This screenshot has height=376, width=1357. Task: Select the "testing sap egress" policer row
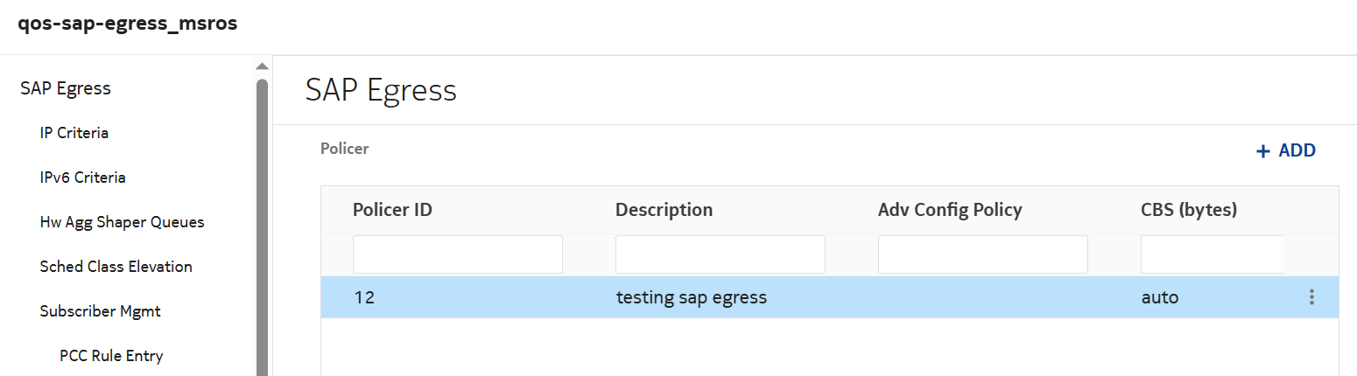(692, 297)
